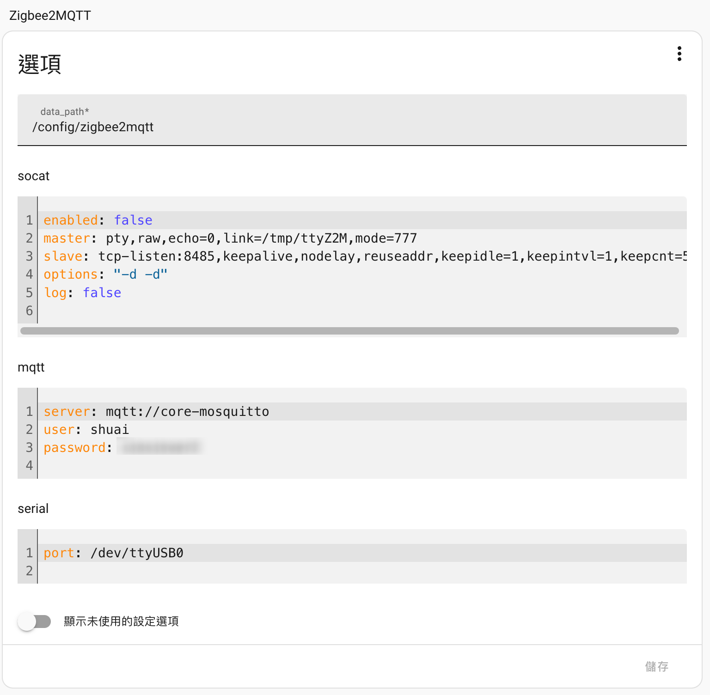Click the socat horizontal scrollbar
710x695 pixels.
(x=349, y=331)
